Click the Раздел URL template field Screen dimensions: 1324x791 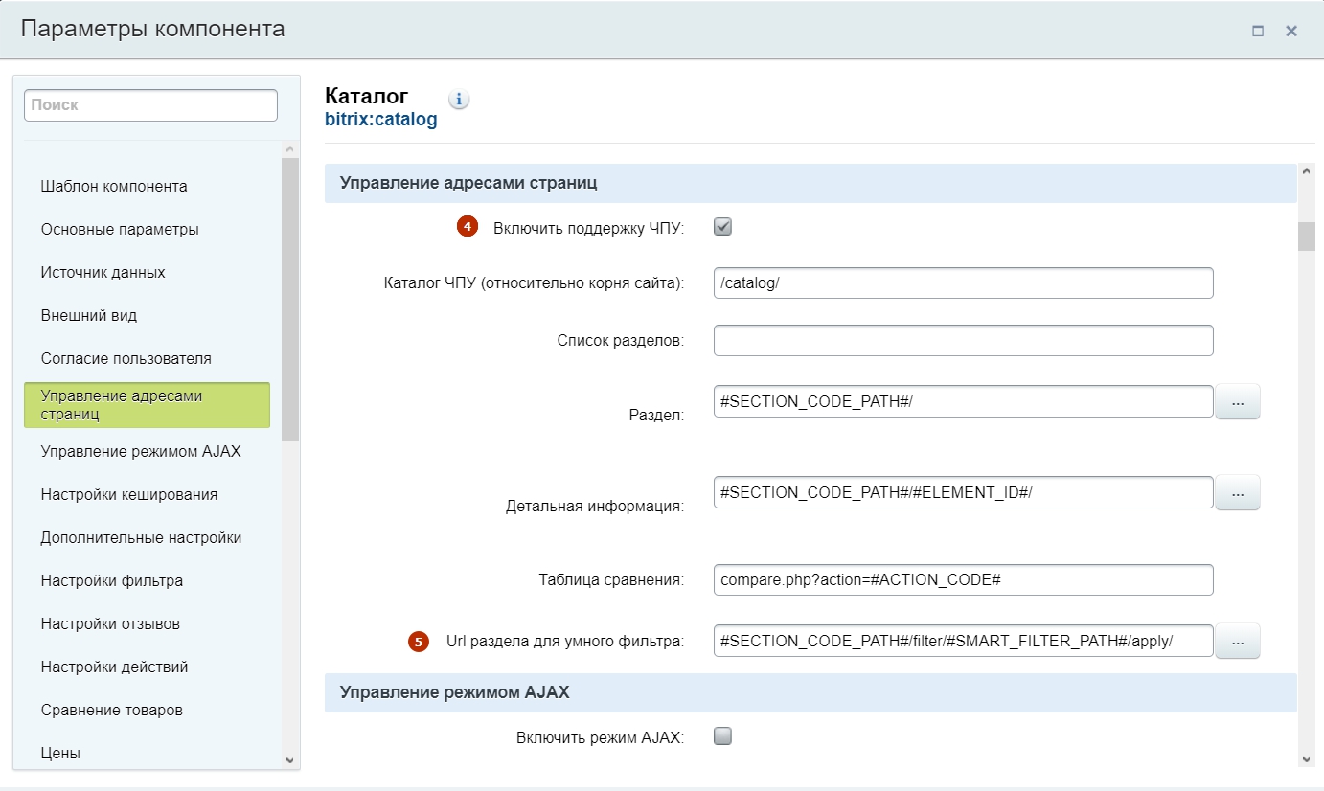pos(964,401)
